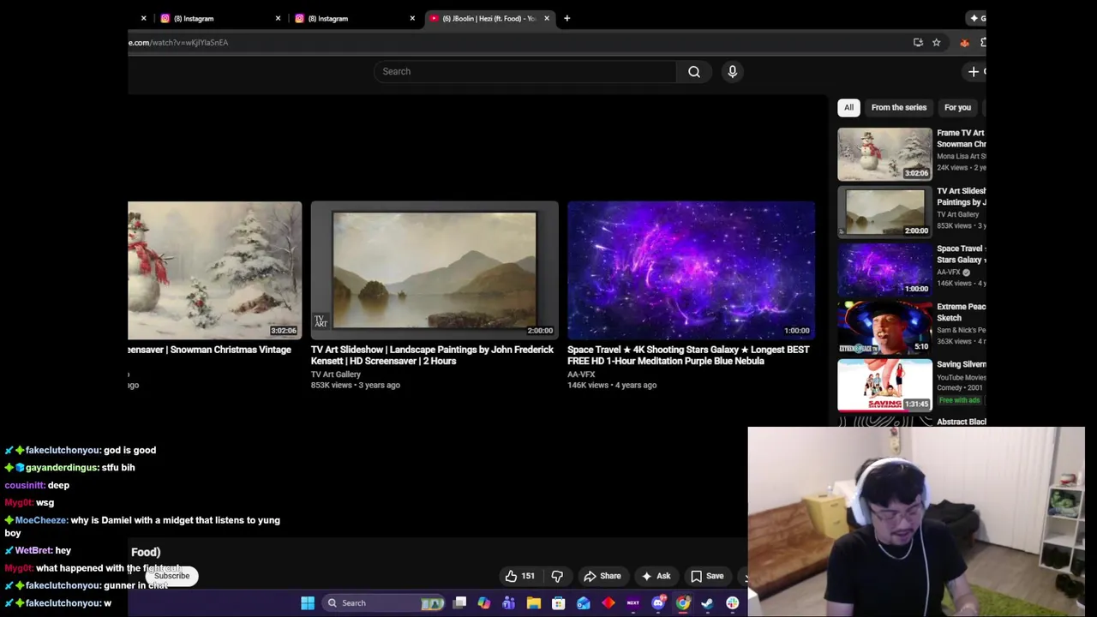Open Microsoft Teams from the taskbar
1097x617 pixels.
[x=509, y=603]
